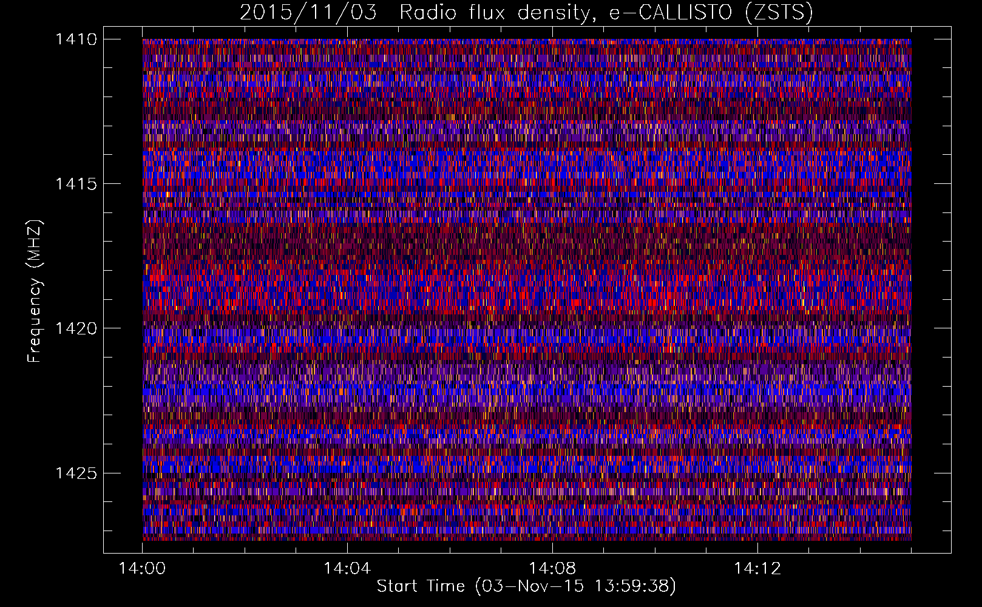
Task: Click the 'Start Time (03-Nov-15 13:59:38)' label
Action: coord(526,586)
